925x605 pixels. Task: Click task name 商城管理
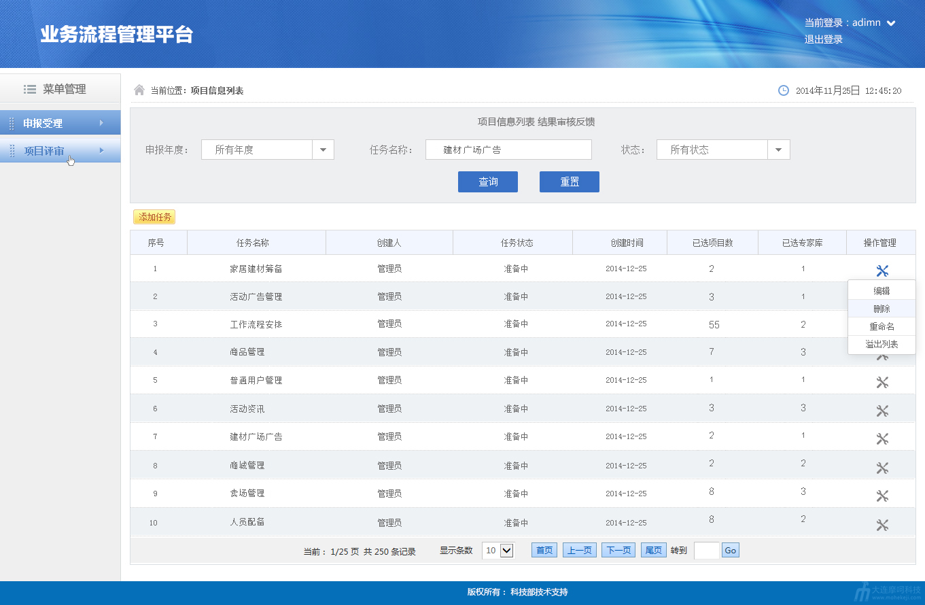[x=247, y=466]
